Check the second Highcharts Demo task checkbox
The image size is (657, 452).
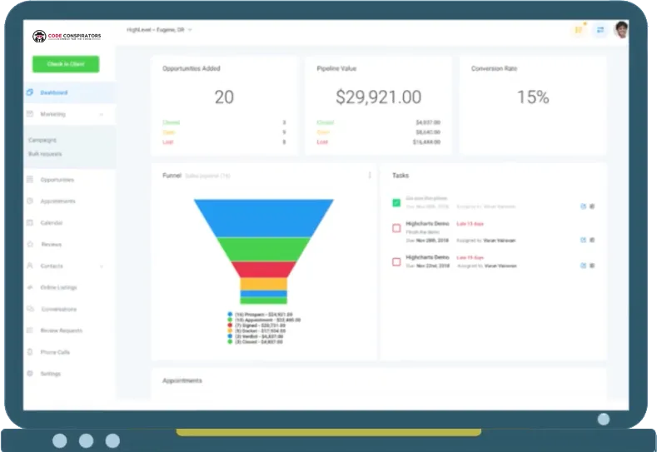click(x=396, y=262)
